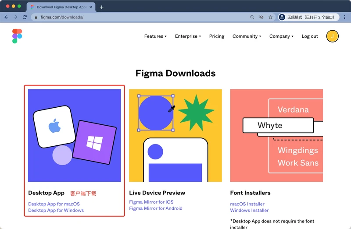Select the Download Figma Desktop App tab
The width and height of the screenshot is (351, 229).
coord(61,7)
